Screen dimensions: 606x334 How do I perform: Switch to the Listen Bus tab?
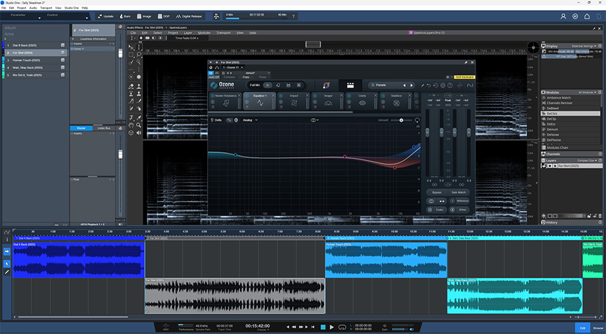point(104,128)
